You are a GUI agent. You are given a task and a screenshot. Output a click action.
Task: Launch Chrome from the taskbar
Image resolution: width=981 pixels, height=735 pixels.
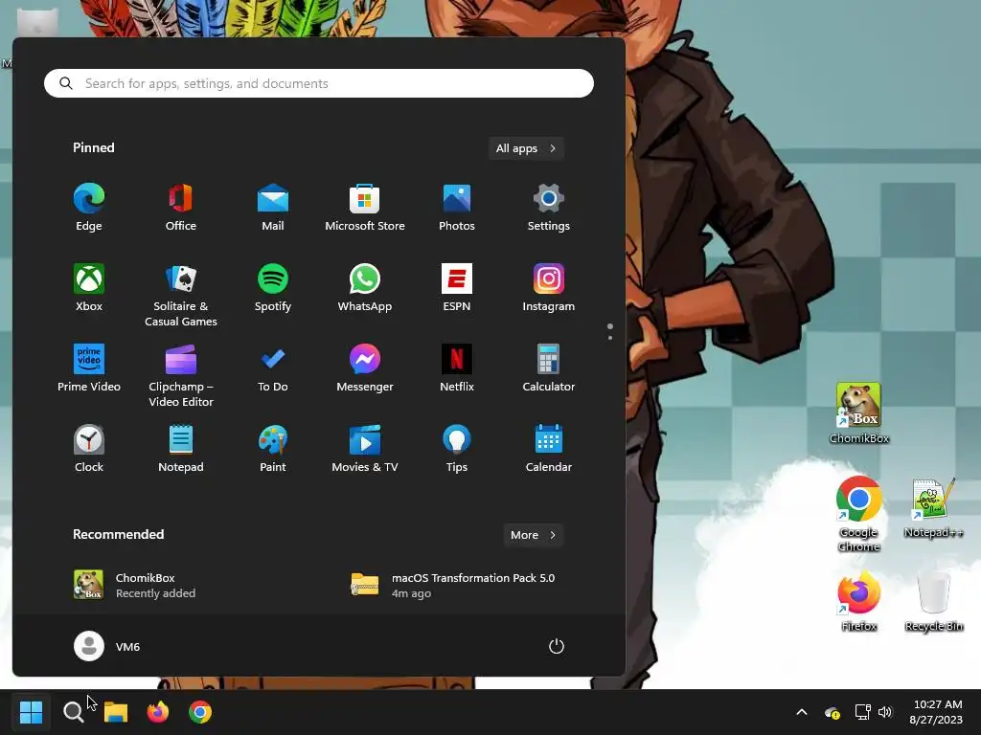coord(200,712)
